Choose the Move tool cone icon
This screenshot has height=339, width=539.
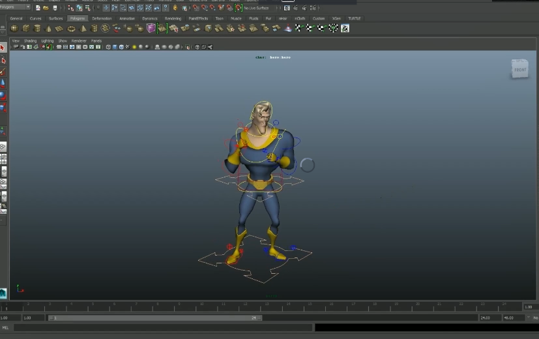pyautogui.click(x=3, y=83)
